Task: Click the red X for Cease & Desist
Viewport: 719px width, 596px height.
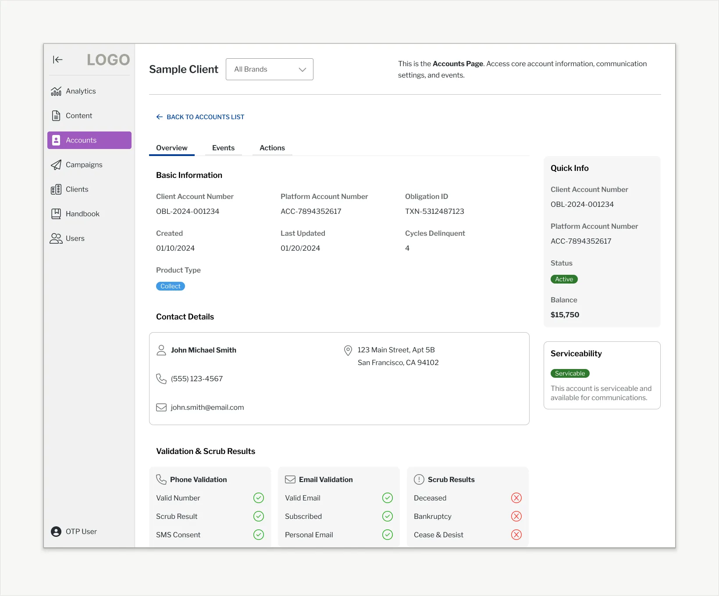Action: click(516, 535)
